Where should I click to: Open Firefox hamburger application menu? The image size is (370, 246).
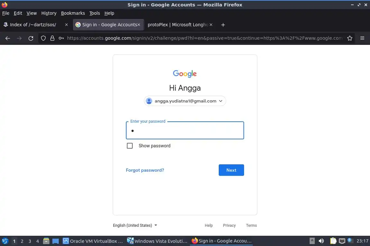[362, 38]
